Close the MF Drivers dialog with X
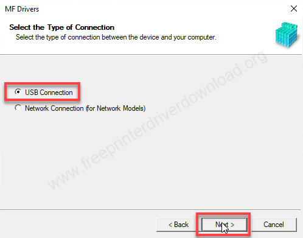The image size is (303, 238). (x=294, y=9)
